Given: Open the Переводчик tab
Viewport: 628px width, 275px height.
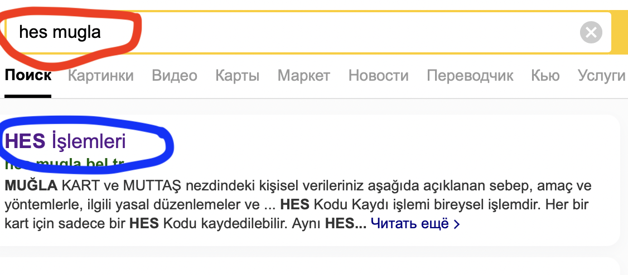Looking at the screenshot, I should coord(470,75).
